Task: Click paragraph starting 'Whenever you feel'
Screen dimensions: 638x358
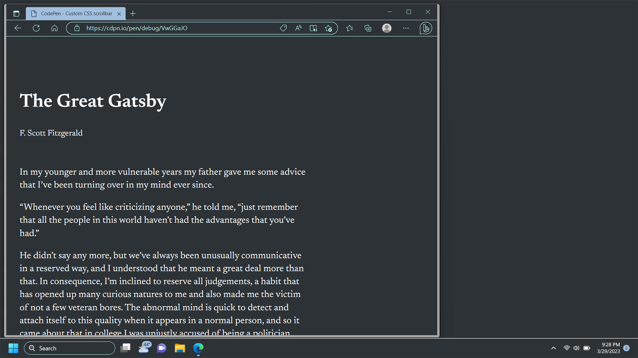Action: coord(159,220)
